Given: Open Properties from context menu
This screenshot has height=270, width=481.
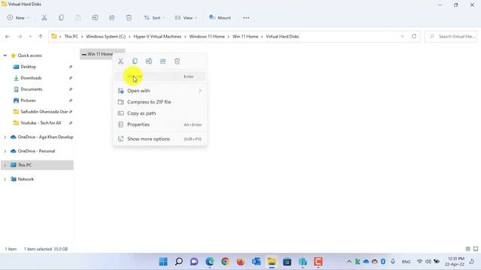Looking at the screenshot, I should [x=160, y=124].
